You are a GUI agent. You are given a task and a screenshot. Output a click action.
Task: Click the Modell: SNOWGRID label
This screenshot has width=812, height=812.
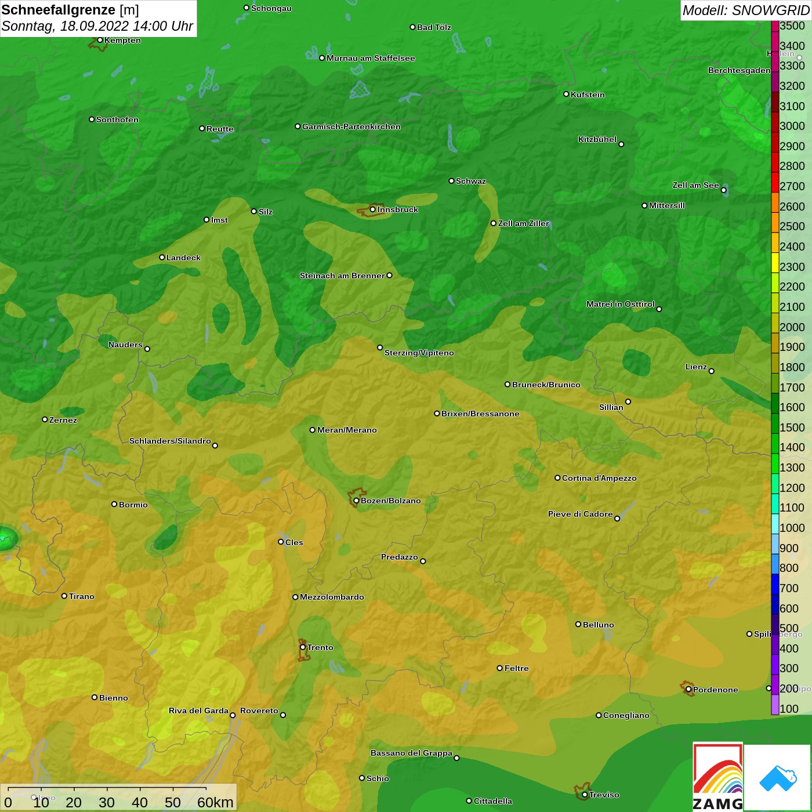click(745, 10)
